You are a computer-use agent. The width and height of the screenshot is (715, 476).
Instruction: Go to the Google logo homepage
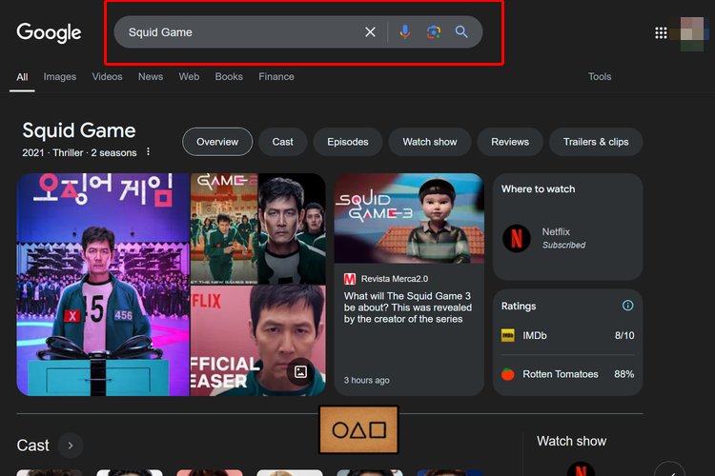(49, 32)
